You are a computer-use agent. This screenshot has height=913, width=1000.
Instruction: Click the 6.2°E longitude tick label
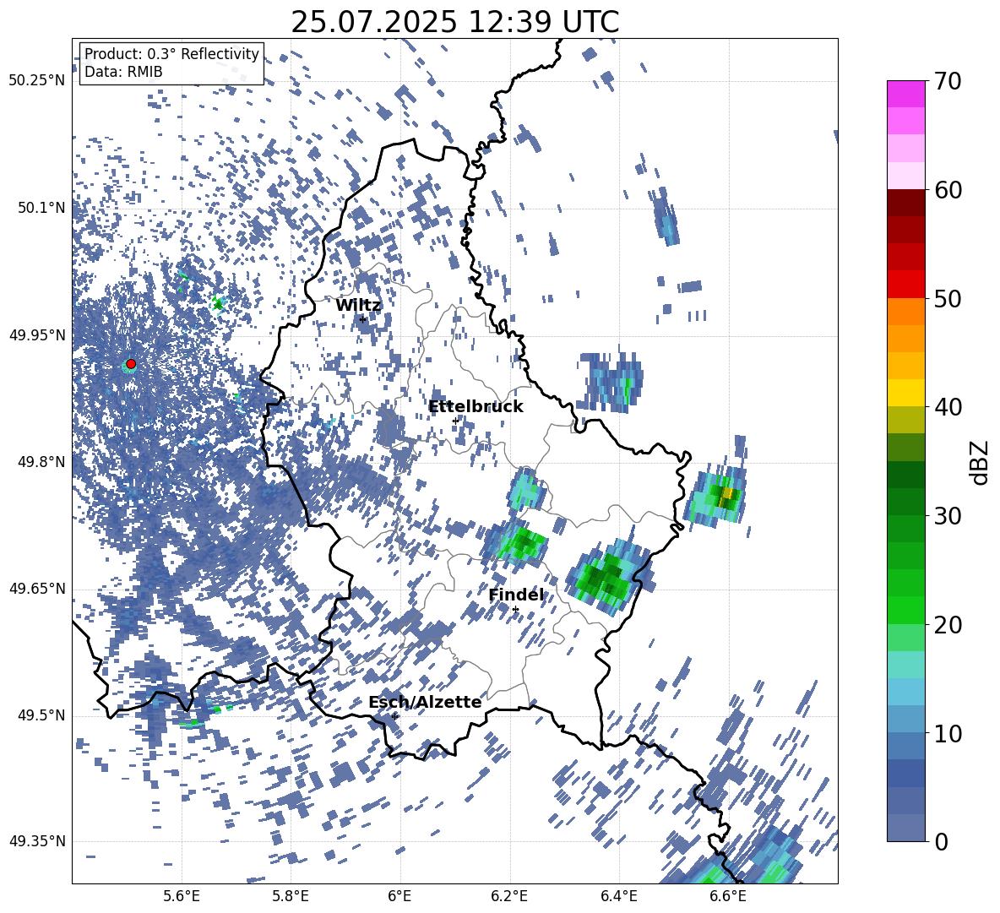tap(509, 896)
